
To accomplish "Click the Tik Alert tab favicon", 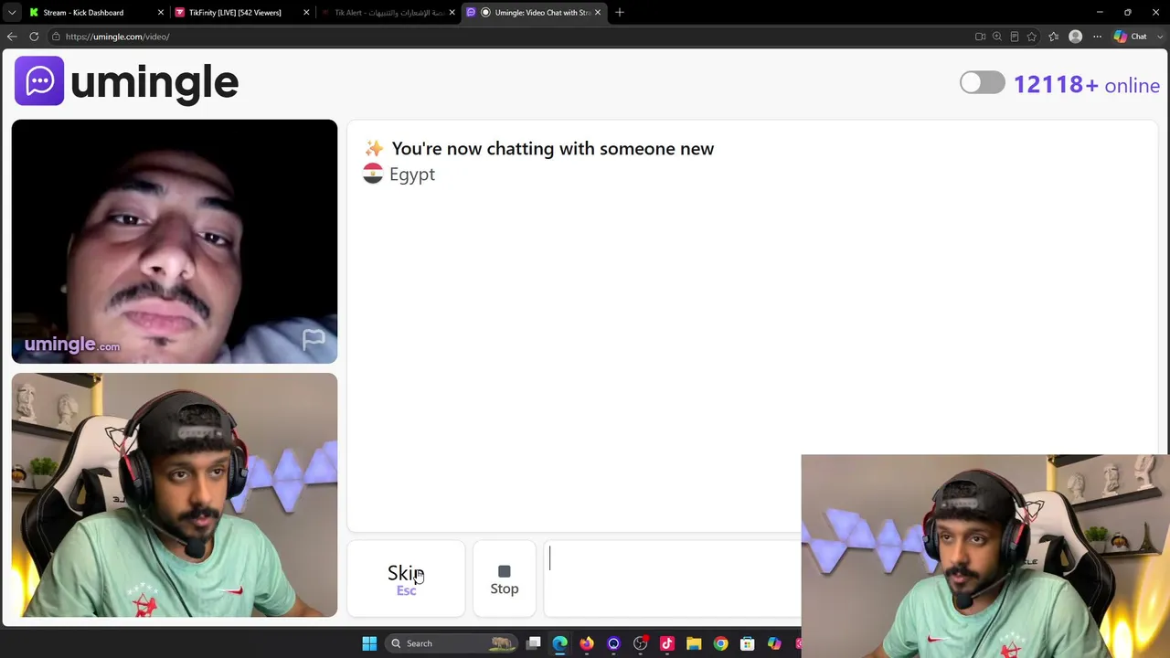I will (326, 13).
